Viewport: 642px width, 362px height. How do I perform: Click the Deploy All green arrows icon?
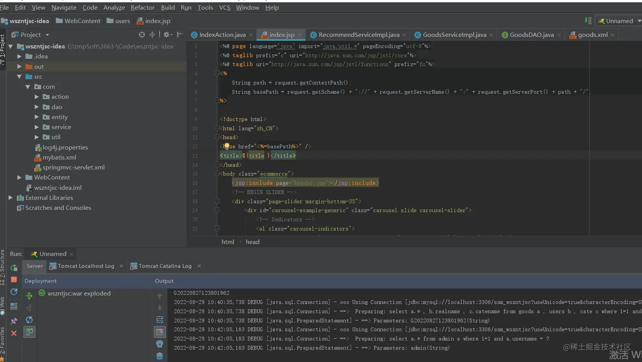click(x=29, y=295)
